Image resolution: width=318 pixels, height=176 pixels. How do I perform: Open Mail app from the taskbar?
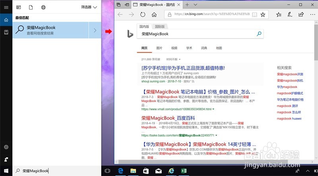point(158,171)
